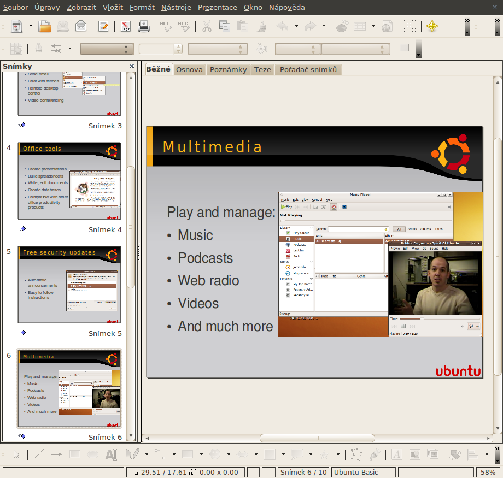The height and width of the screenshot is (478, 503).
Task: Select the Line drawing tool
Action: pos(39,455)
